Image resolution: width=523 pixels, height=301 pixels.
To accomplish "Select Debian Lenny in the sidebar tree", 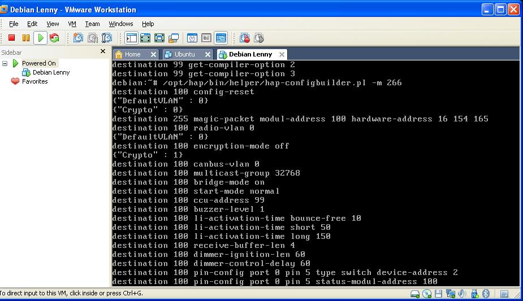I will pyautogui.click(x=51, y=72).
